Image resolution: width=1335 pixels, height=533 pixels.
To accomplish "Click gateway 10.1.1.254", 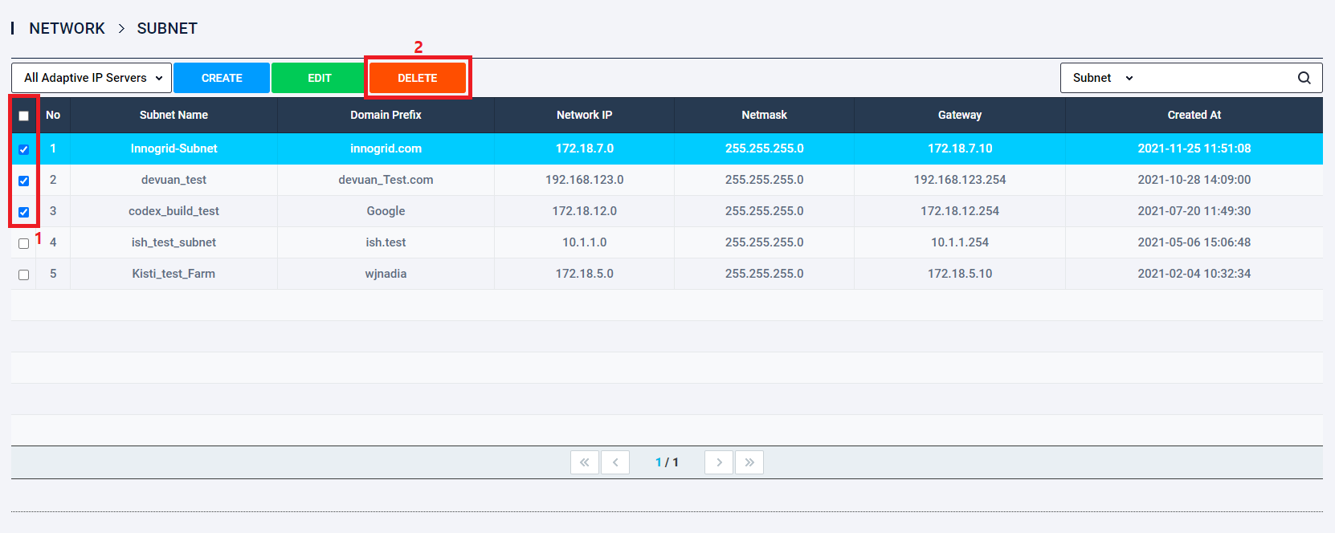I will click(960, 242).
